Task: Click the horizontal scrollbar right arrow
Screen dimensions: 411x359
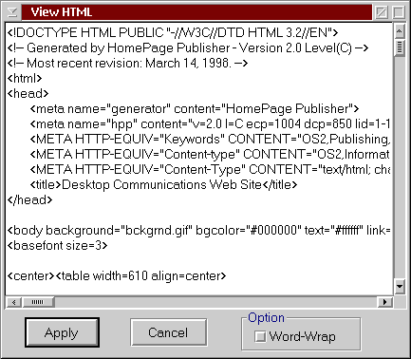Action: (x=385, y=302)
